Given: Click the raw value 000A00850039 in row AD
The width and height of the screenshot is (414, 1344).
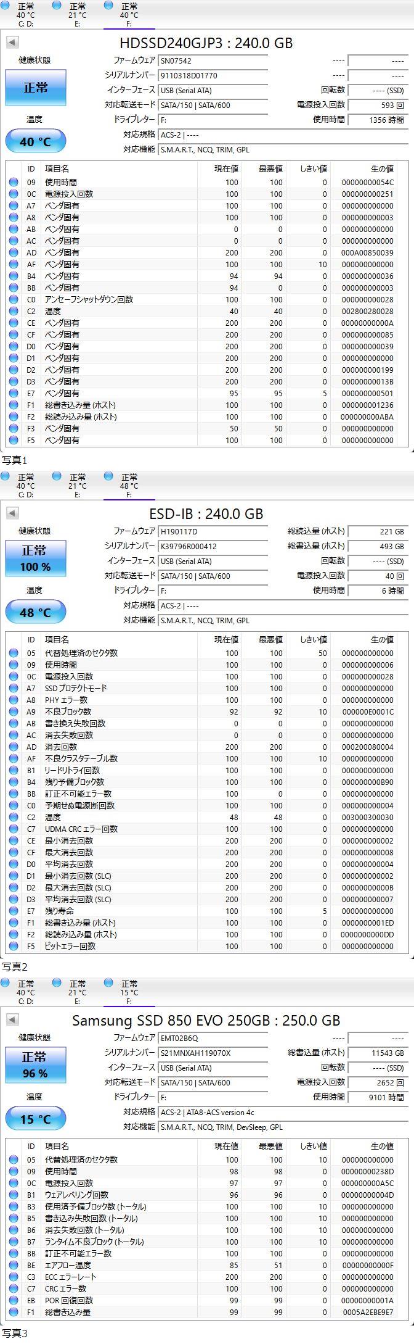Looking at the screenshot, I should click(368, 253).
